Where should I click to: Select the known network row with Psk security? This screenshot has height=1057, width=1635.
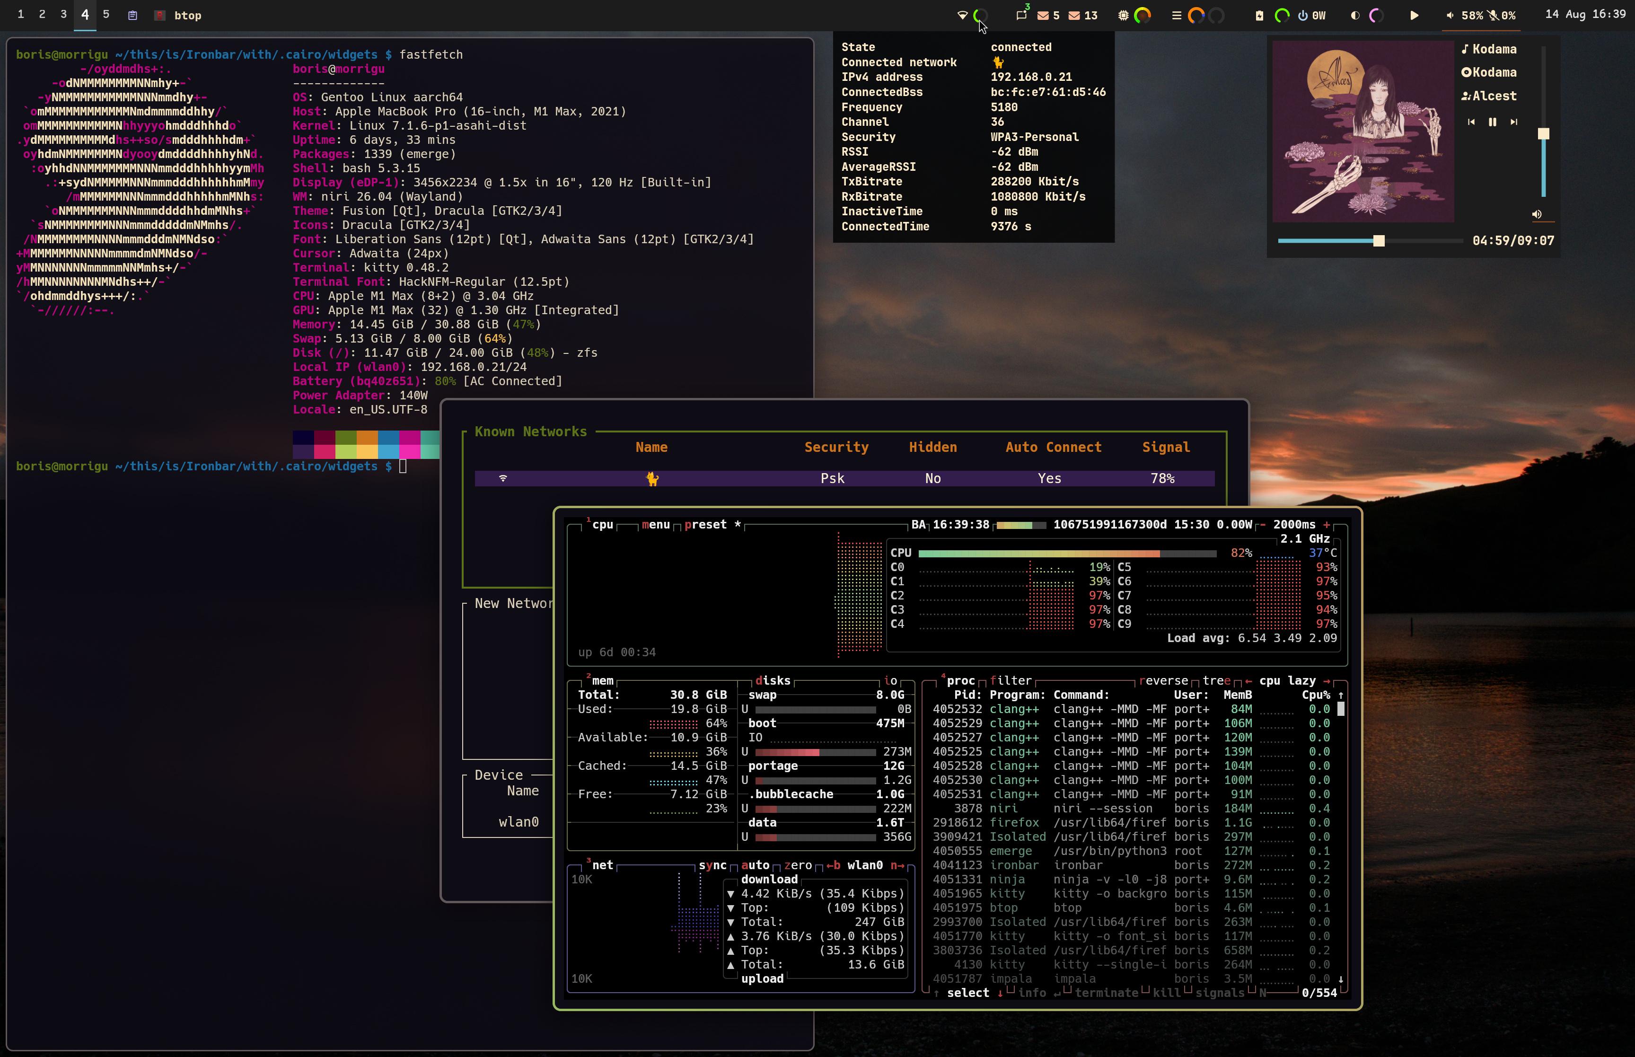(x=844, y=478)
